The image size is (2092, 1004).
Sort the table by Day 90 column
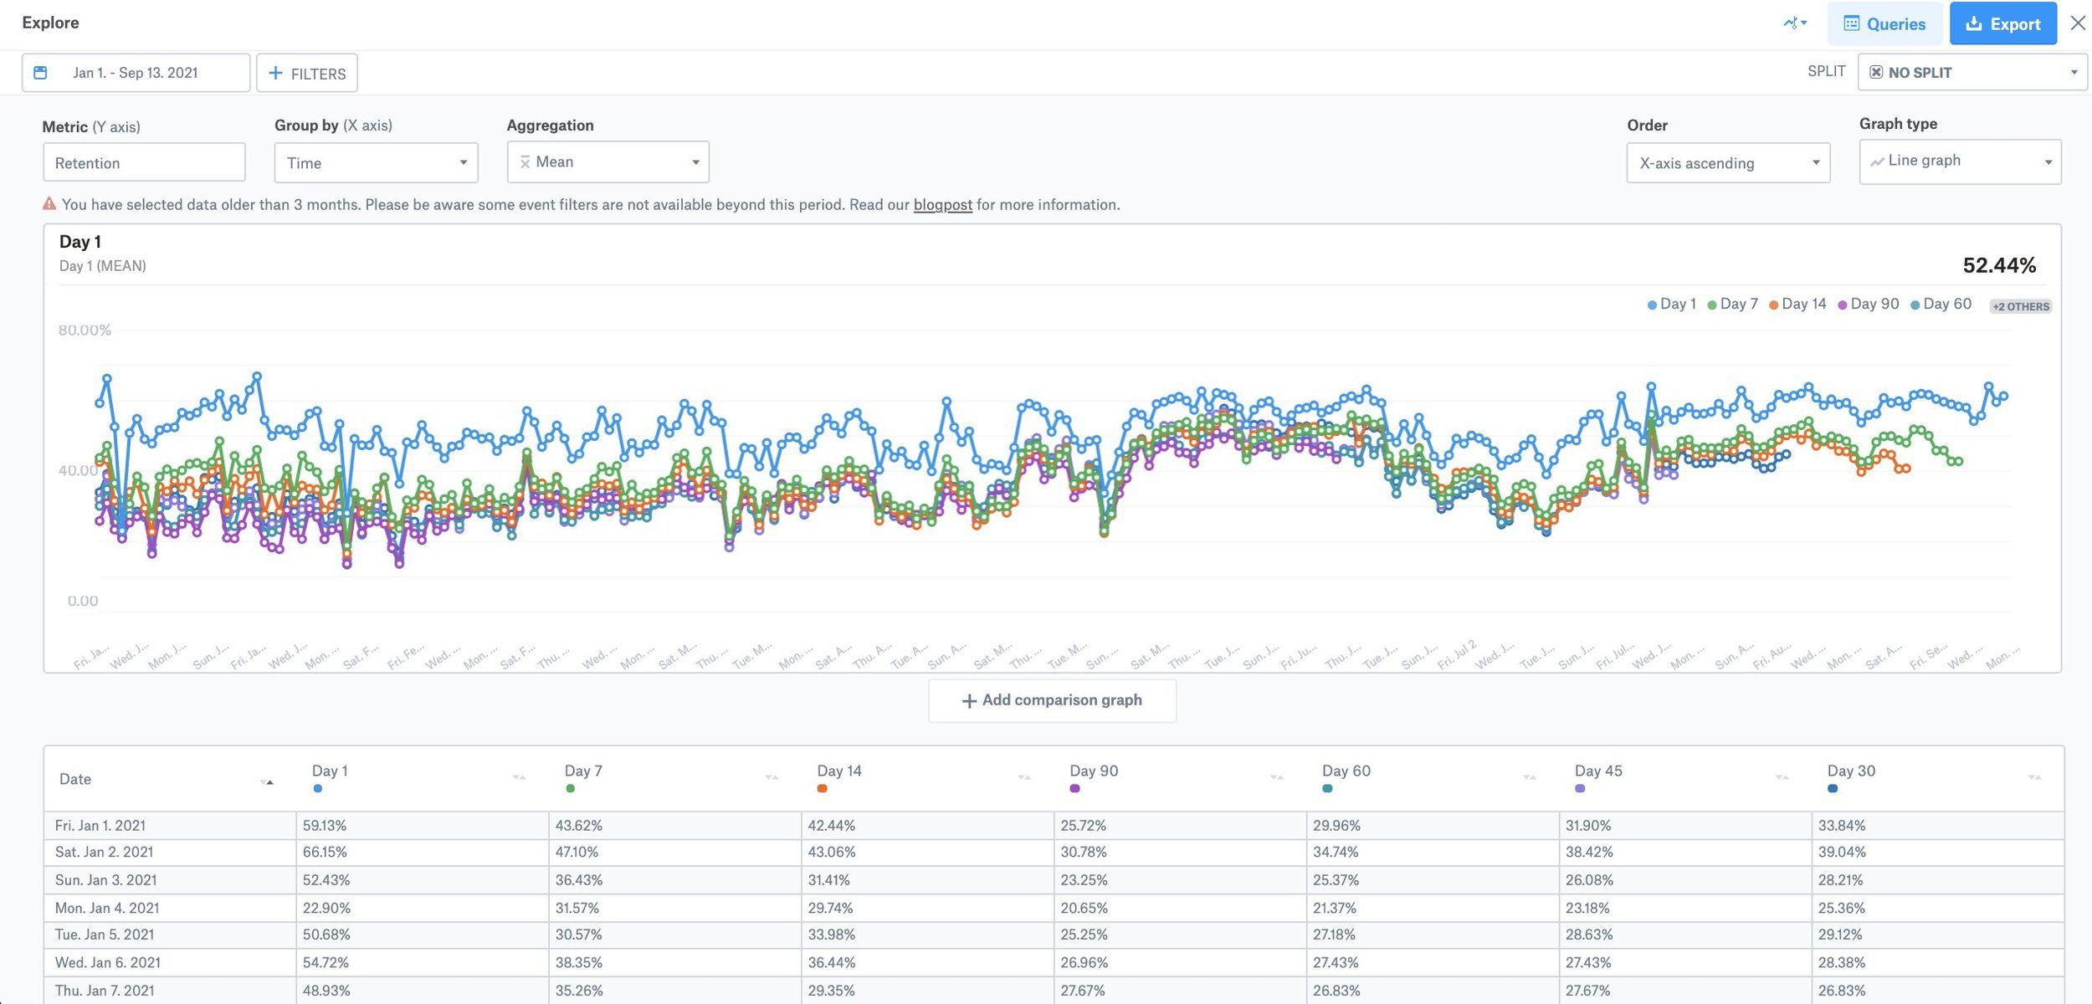[1276, 777]
